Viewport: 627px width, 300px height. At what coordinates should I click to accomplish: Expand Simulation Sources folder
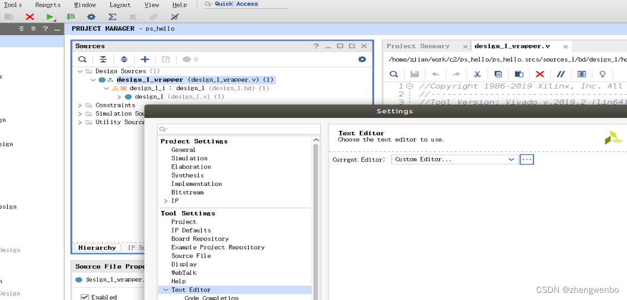pyautogui.click(x=80, y=114)
